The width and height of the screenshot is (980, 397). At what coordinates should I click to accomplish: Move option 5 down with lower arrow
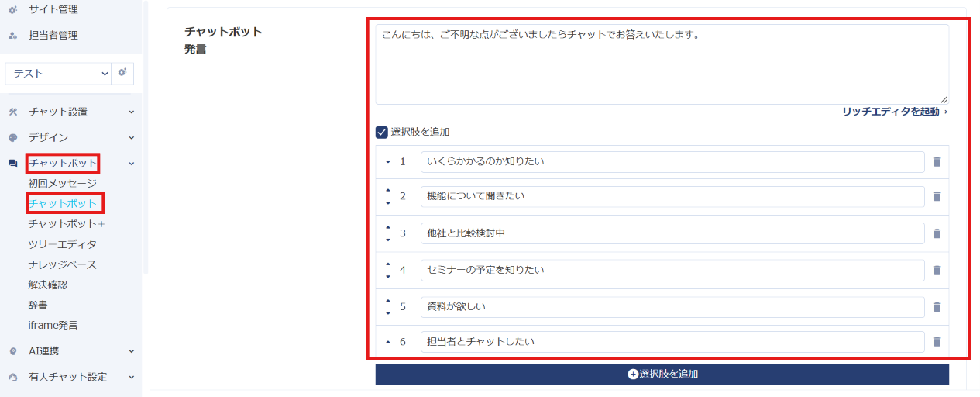tap(388, 313)
